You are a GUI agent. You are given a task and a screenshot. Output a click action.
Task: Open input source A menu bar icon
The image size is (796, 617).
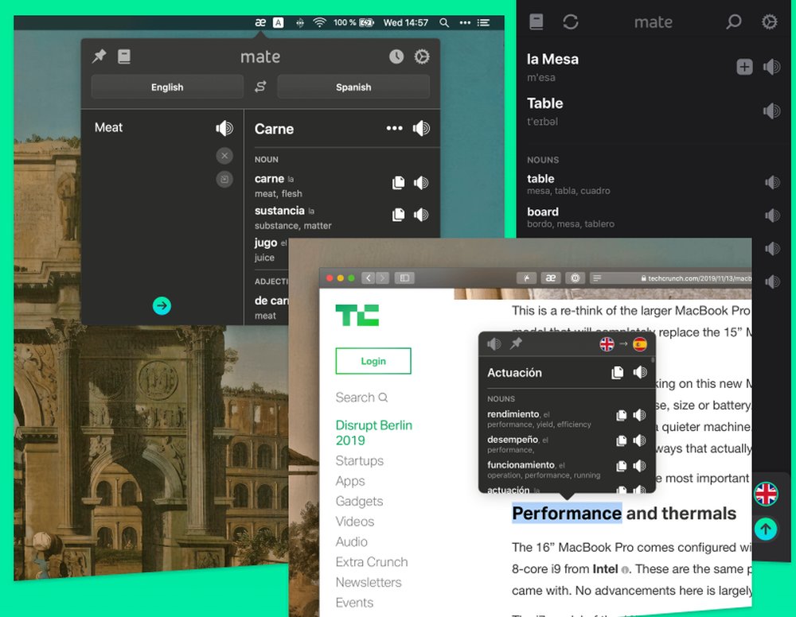278,22
